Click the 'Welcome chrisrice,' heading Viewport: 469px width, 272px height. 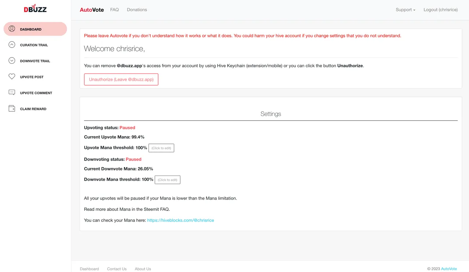[114, 48]
